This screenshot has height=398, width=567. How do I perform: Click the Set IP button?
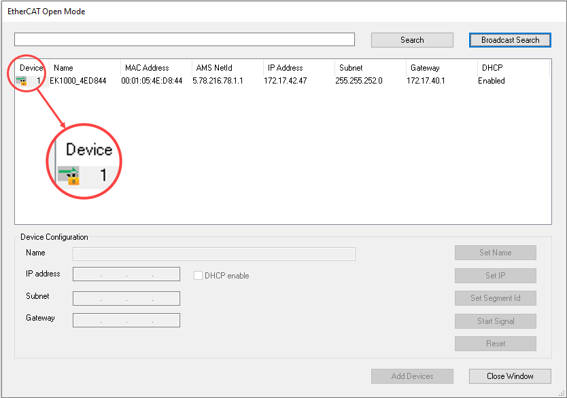click(x=496, y=276)
